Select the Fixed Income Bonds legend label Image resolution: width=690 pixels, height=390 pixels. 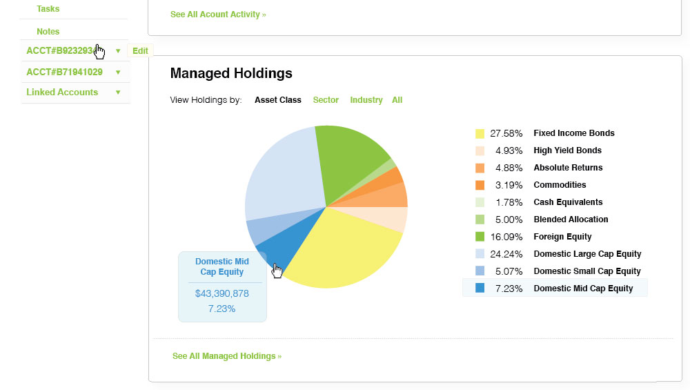(x=574, y=133)
